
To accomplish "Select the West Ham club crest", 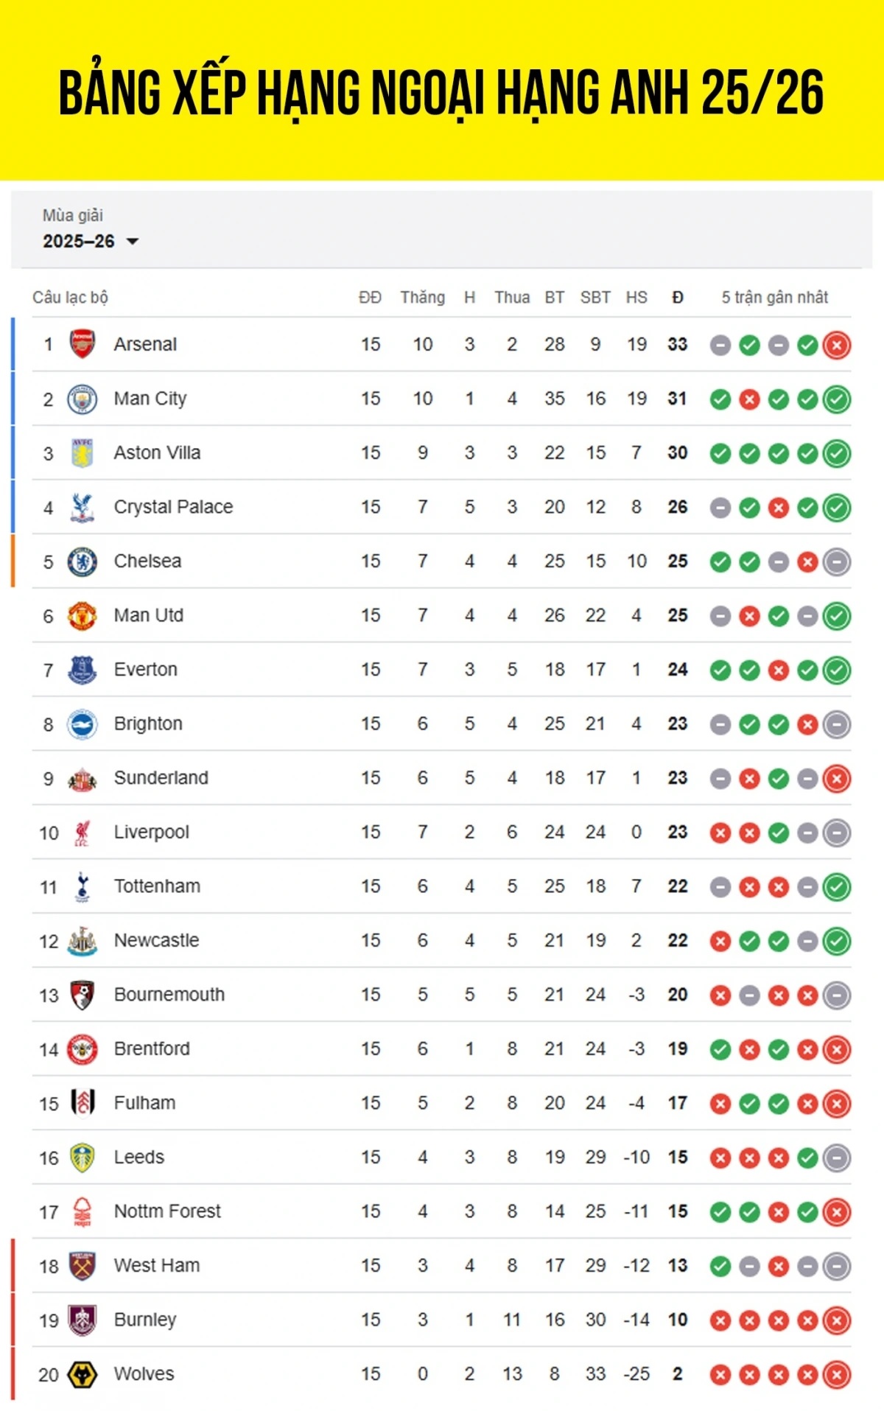I will (83, 1266).
